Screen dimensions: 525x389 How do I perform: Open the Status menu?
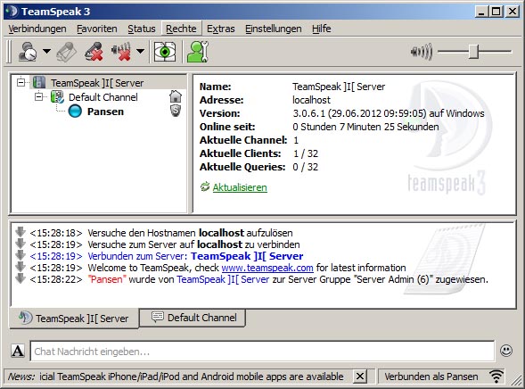142,29
